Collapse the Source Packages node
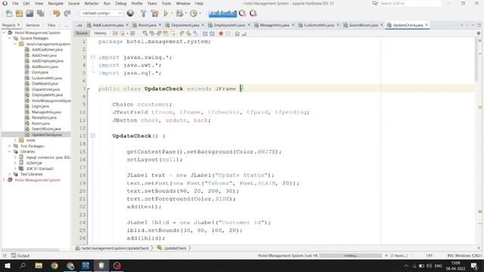The image size is (484, 272). (x=10, y=39)
